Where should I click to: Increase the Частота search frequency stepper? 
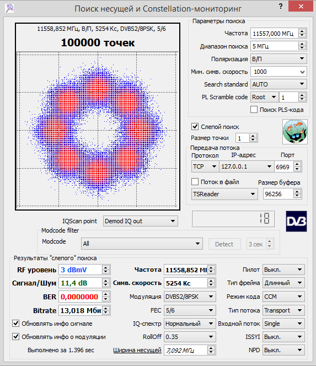[302, 31]
